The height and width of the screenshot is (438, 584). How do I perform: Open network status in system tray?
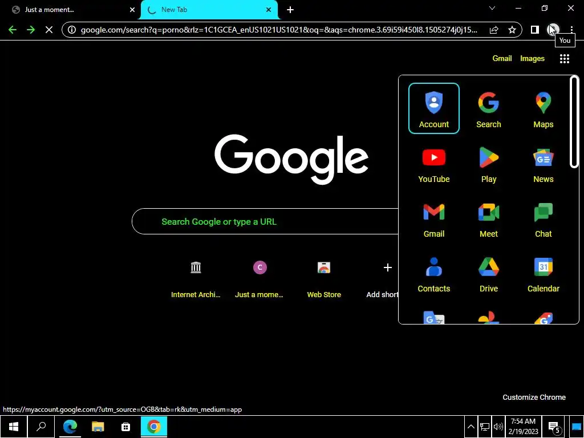485,427
